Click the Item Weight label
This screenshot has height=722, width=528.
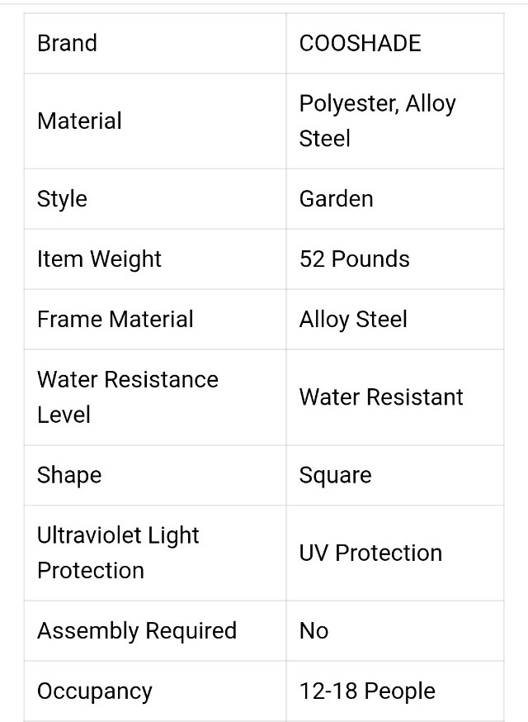click(x=99, y=259)
